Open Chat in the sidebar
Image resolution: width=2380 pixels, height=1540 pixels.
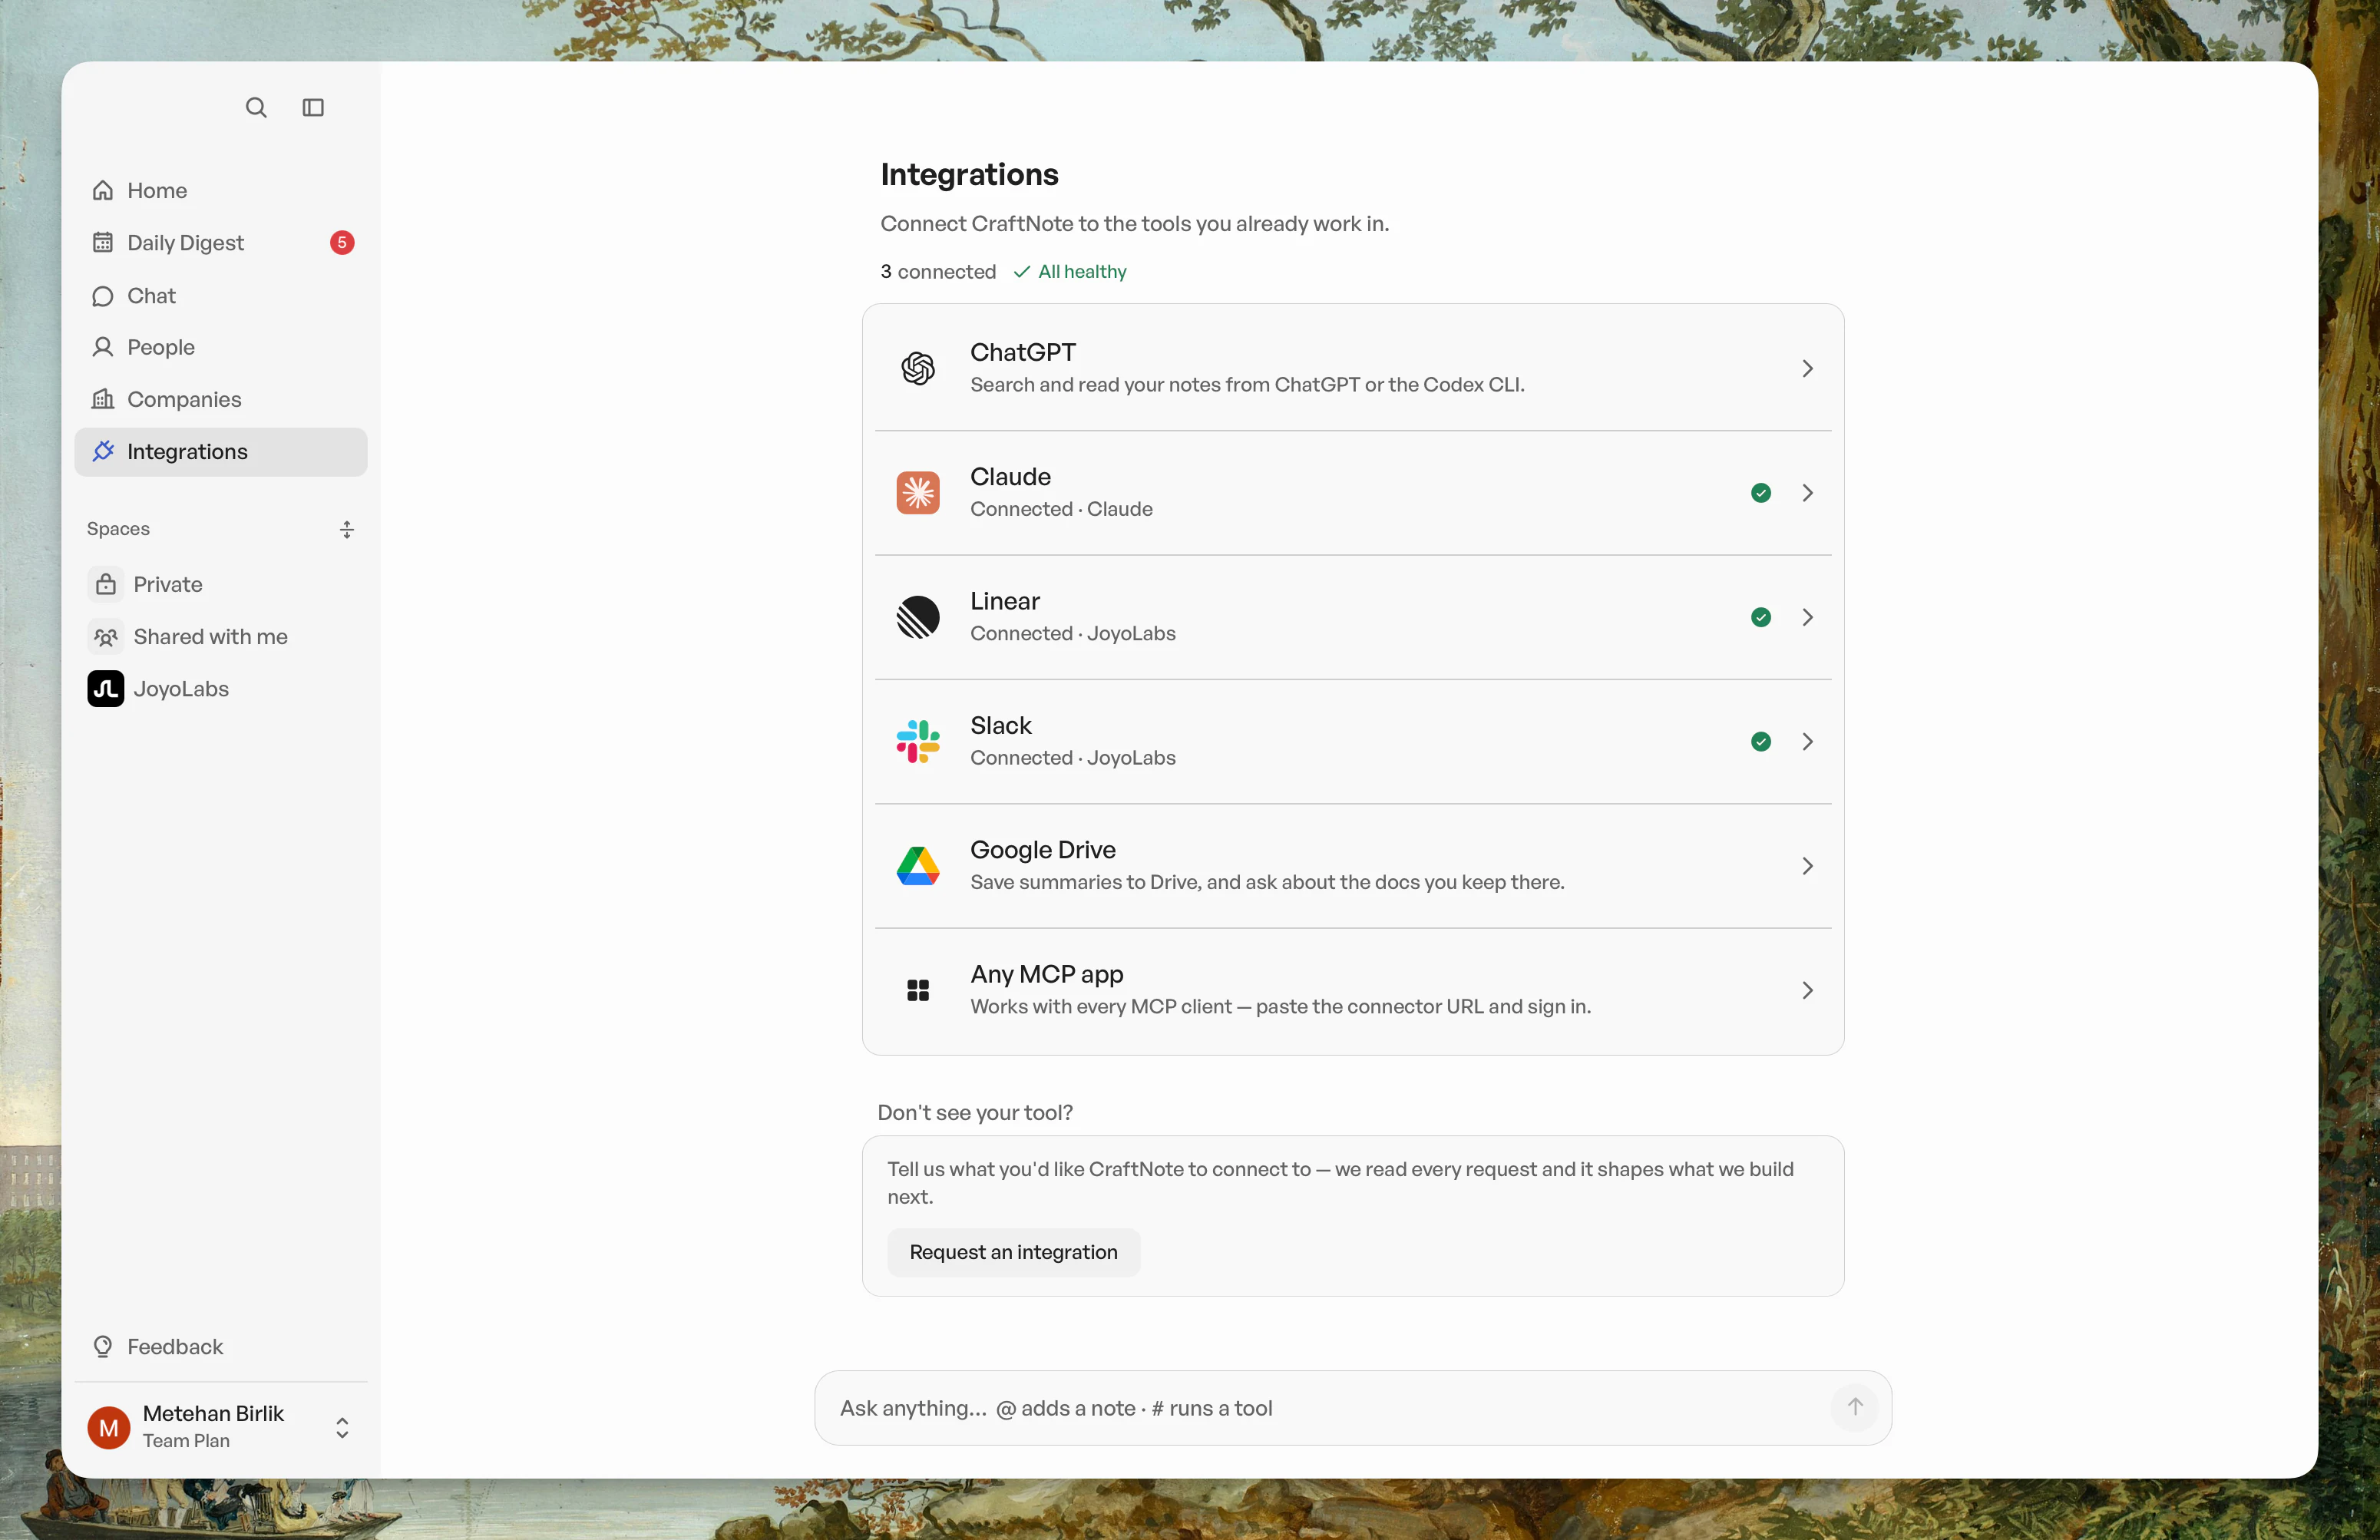(221, 296)
